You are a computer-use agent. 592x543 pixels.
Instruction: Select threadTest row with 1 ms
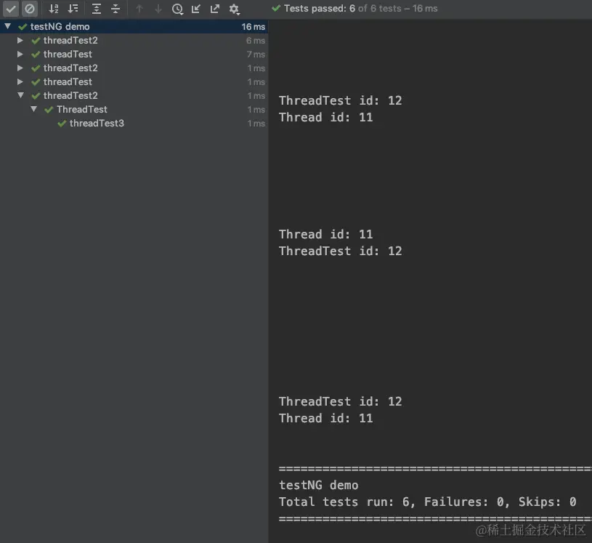(134, 81)
